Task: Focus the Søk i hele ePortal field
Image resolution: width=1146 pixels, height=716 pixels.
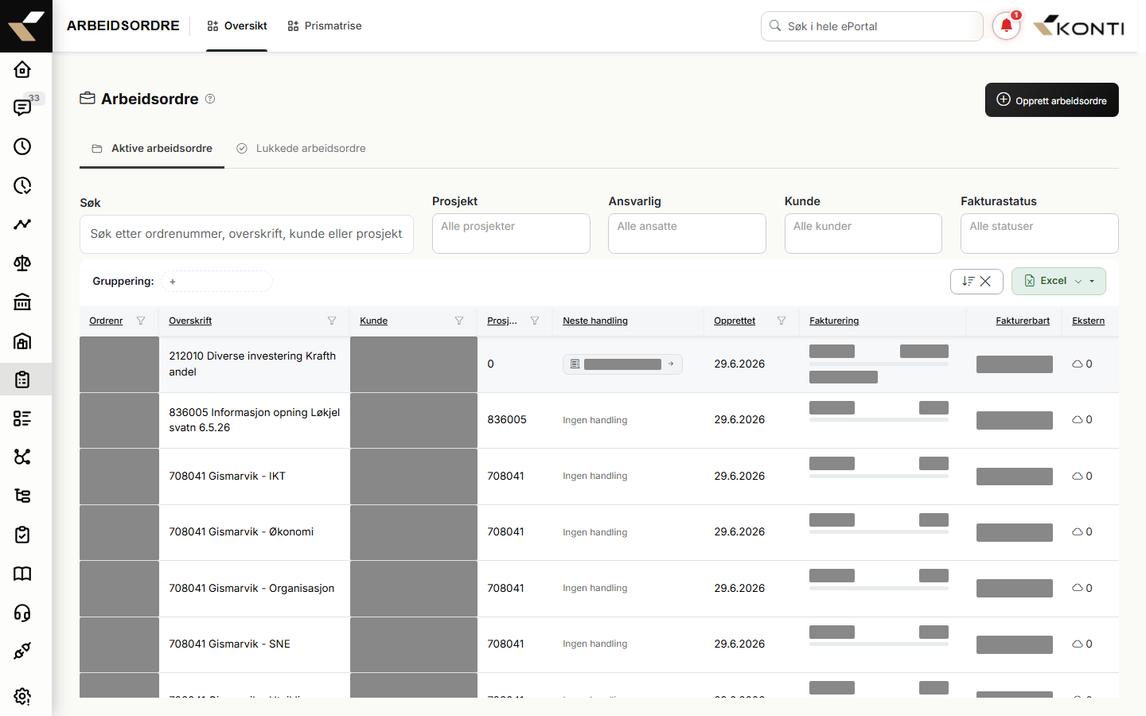Action: pyautogui.click(x=872, y=26)
